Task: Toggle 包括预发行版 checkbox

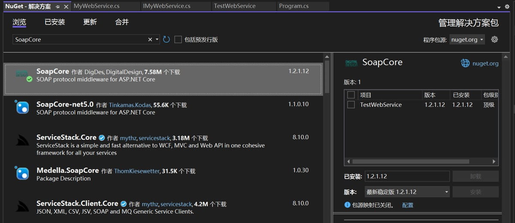Action: [178, 39]
